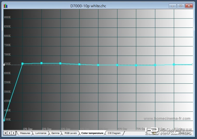Click the X button left of the tabs
The image size is (197, 139).
coord(5,133)
